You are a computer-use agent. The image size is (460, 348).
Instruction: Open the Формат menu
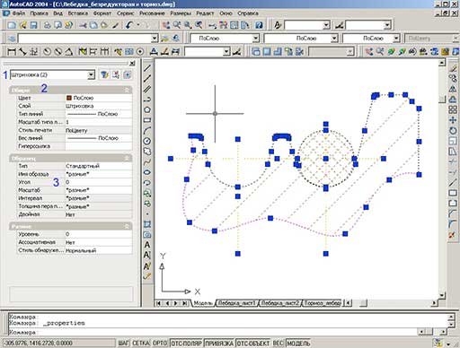(102, 13)
